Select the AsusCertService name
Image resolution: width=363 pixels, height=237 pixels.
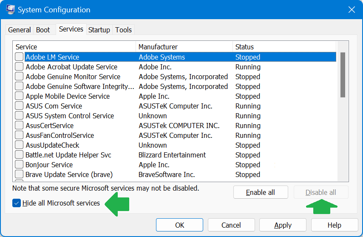(x=50, y=126)
